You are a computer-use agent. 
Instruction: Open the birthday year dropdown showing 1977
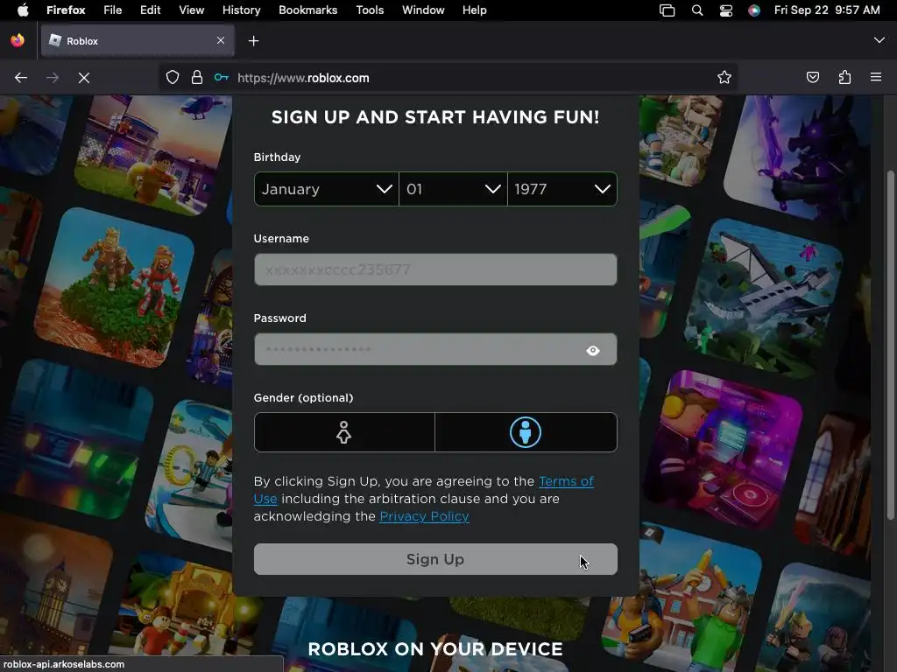(562, 189)
